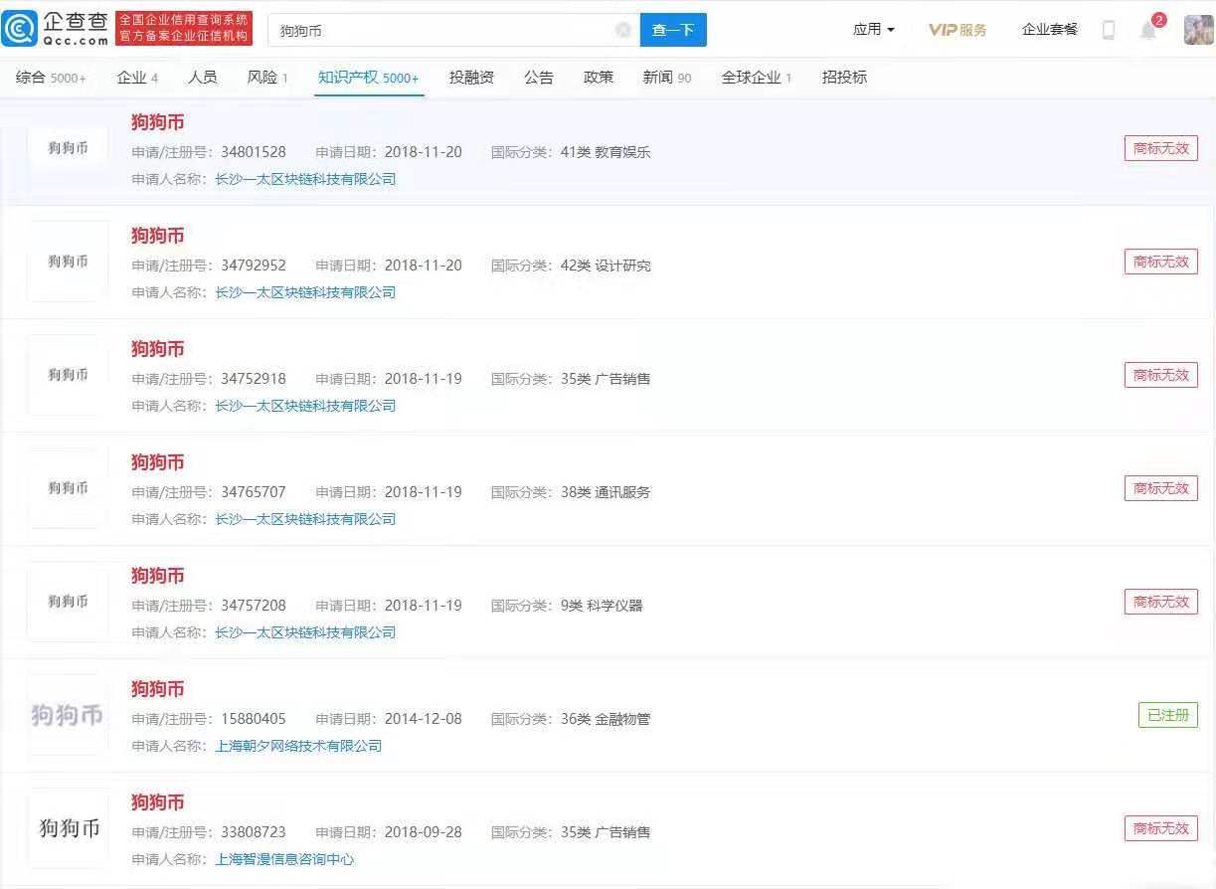Clear the search box with the X icon
This screenshot has height=889, width=1216.
(623, 30)
